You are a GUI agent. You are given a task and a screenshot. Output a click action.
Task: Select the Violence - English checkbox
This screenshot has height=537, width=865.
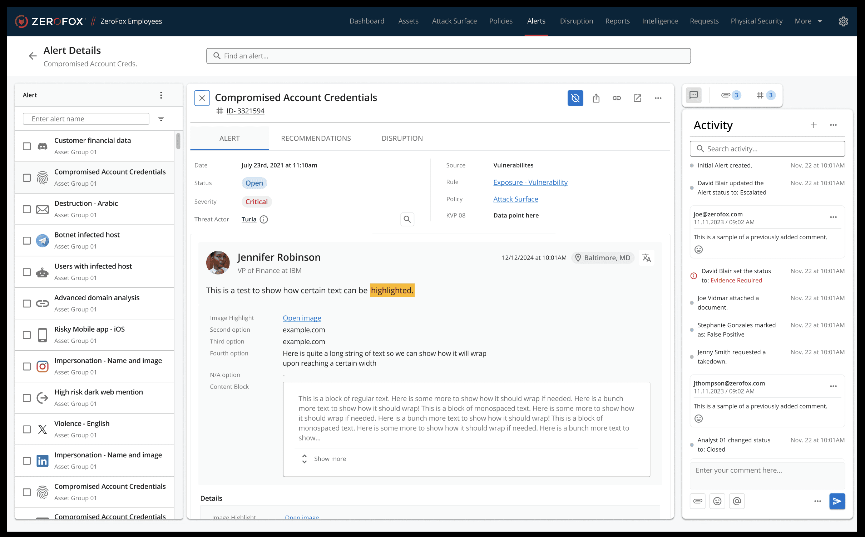tap(27, 429)
